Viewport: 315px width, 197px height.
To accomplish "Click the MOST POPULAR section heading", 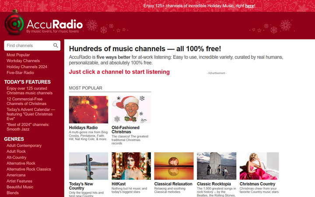I will pos(86,88).
